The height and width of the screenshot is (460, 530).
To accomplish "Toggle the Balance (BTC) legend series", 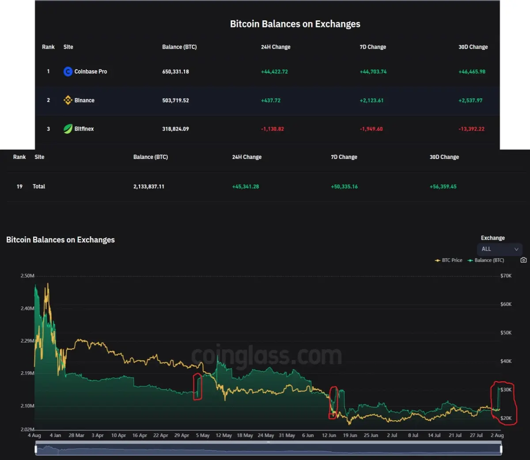I will [486, 260].
